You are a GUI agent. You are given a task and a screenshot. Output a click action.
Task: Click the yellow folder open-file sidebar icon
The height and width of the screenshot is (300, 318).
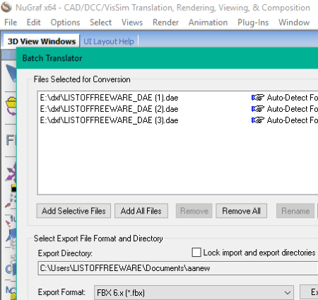[11, 105]
